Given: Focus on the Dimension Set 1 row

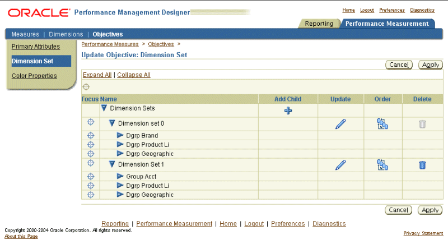Looking at the screenshot, I should click(91, 163).
